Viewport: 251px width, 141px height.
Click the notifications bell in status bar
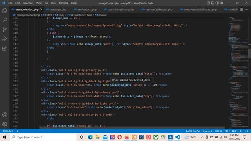(247, 131)
